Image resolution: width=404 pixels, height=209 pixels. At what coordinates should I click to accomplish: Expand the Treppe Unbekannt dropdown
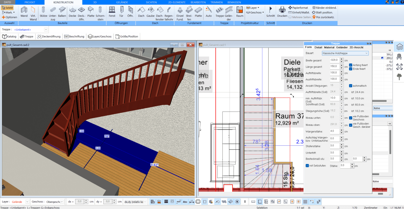click(x=46, y=30)
